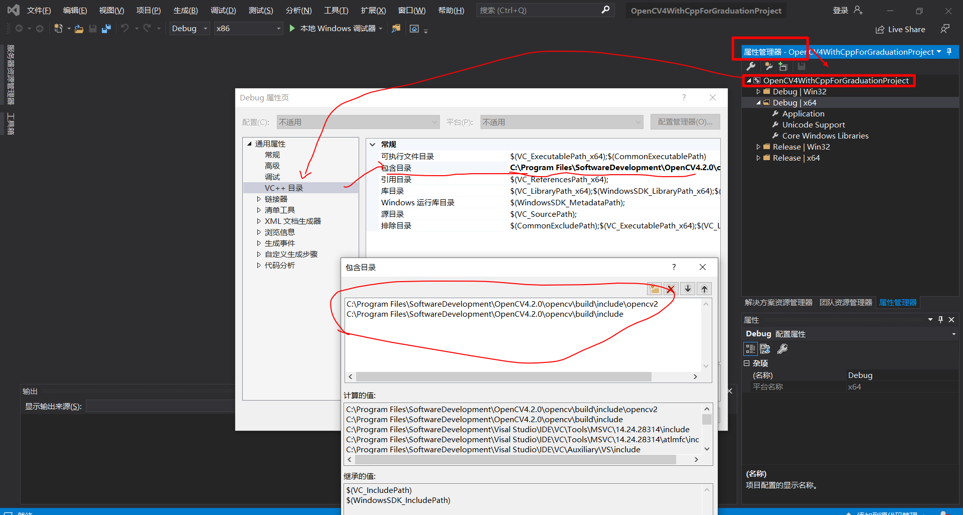Pin the 属性管理器 panel with pushpin
963x515 pixels.
949,52
